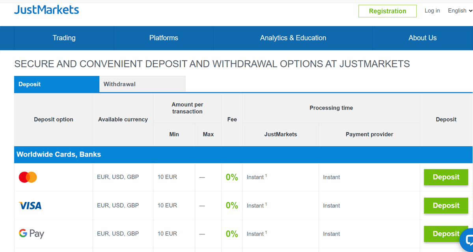
Task: Click JustMarkets Instant time in VISA row
Action: pos(257,205)
